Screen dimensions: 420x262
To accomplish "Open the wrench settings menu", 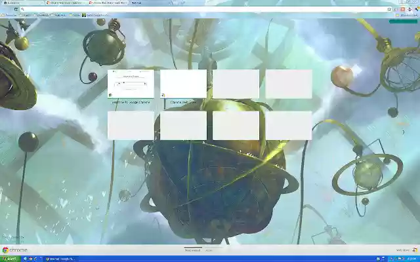I will [x=417, y=9].
